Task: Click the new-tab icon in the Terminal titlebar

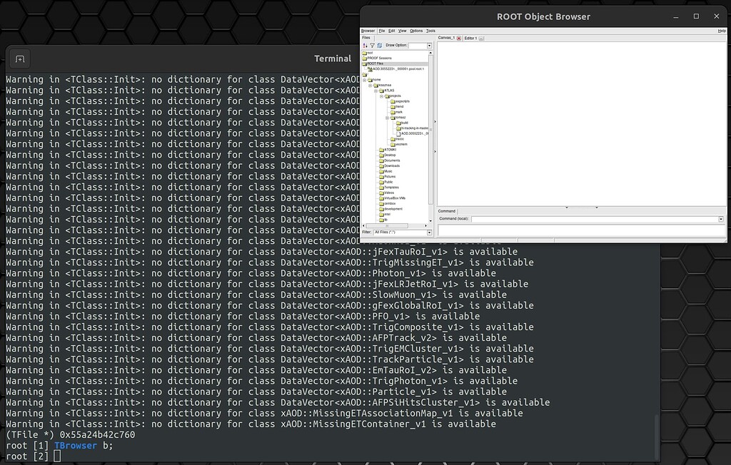Action: point(19,58)
